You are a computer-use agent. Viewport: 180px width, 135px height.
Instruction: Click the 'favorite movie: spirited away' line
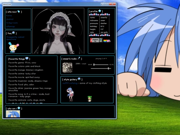pyautogui.click(x=24, y=77)
